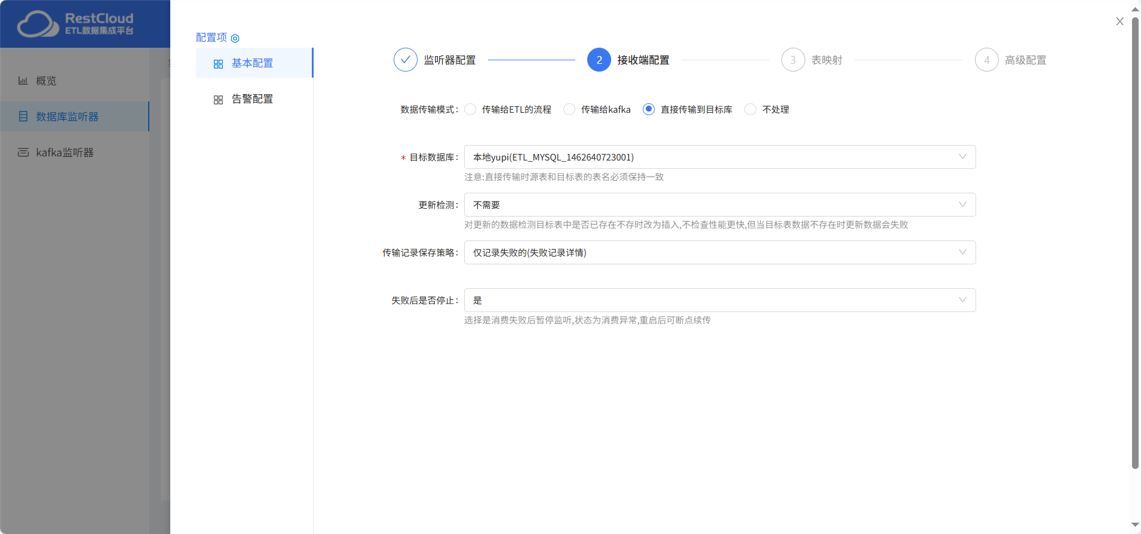Open the 目标数据库 dropdown
Screen dimensions: 1141x534
pyautogui.click(x=720, y=157)
